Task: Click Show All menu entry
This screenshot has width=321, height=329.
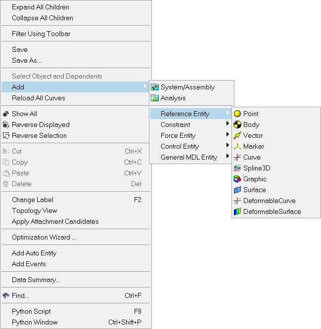Action: pyautogui.click(x=24, y=114)
